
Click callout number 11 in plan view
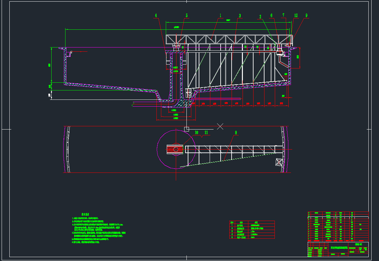click(x=206, y=132)
